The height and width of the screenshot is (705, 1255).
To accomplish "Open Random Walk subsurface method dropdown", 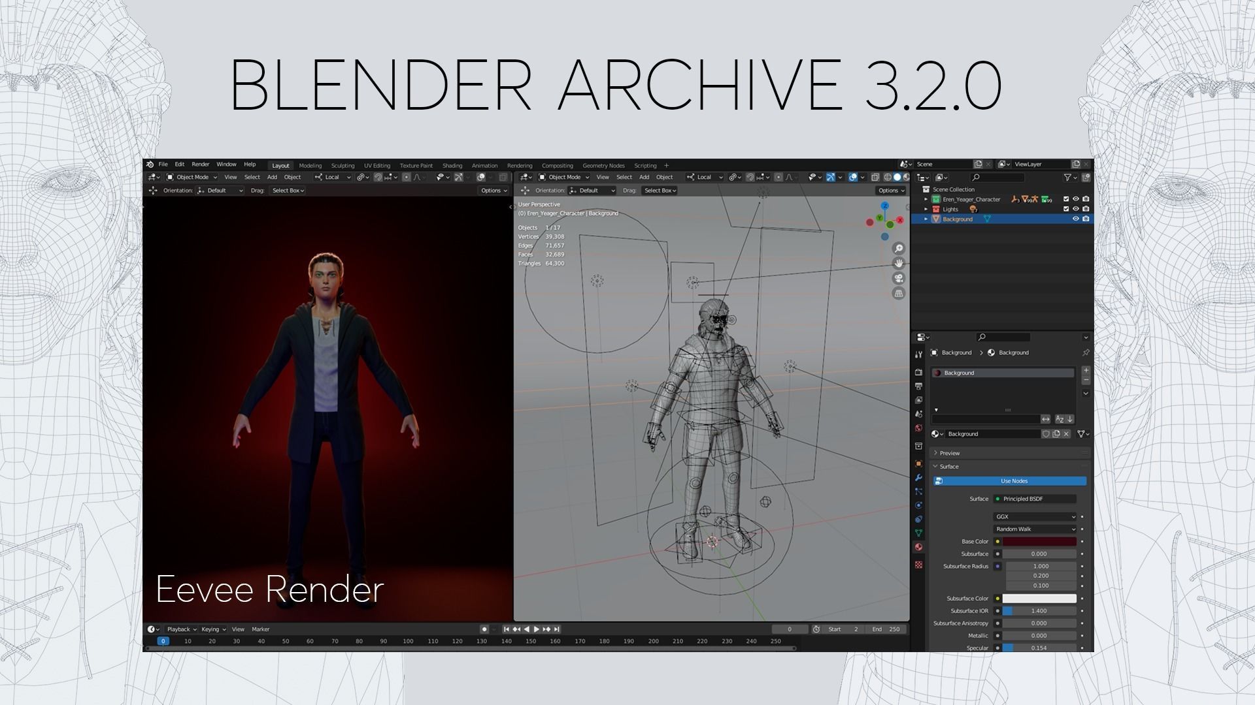I will pyautogui.click(x=1035, y=529).
